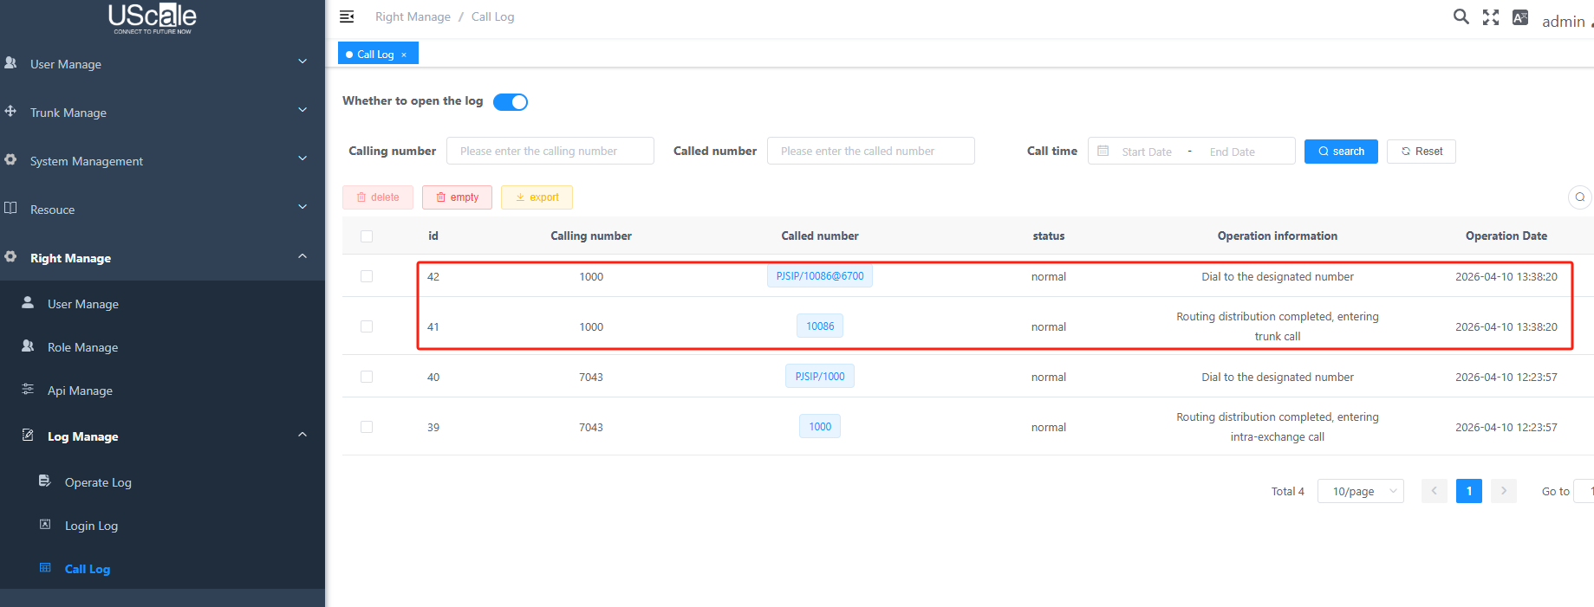Click the previous page arrow
This screenshot has height=607, width=1594.
1435,491
